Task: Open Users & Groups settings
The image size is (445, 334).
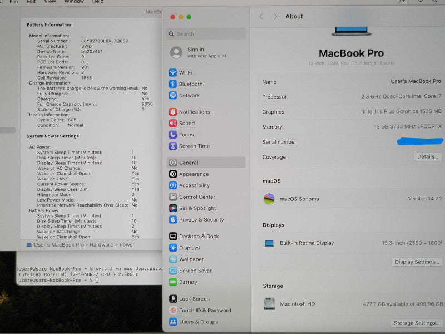Action: point(194,322)
